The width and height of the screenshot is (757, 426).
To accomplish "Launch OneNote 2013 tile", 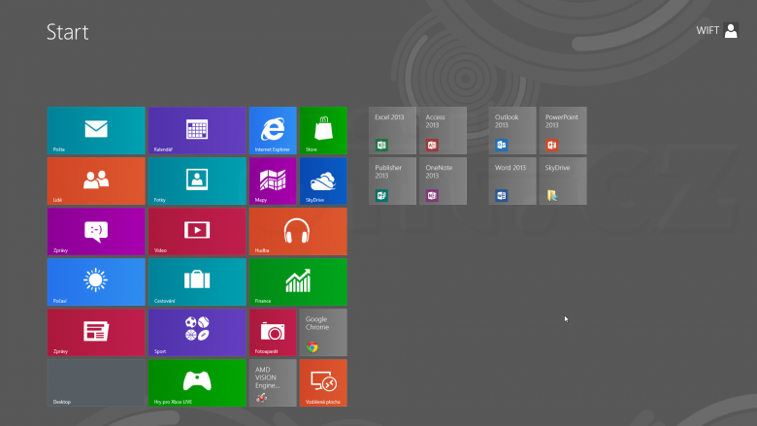I will click(443, 180).
